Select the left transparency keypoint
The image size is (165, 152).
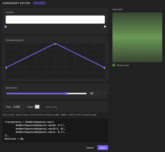click(x=6, y=68)
